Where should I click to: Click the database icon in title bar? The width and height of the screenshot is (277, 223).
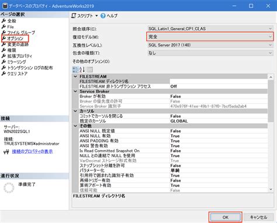click(5, 6)
